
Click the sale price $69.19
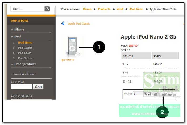click(125, 50)
